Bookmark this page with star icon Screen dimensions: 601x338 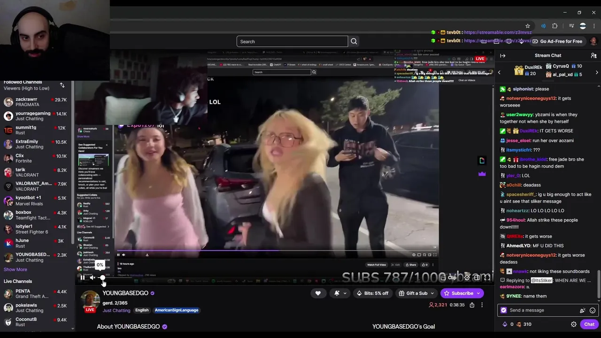click(528, 26)
